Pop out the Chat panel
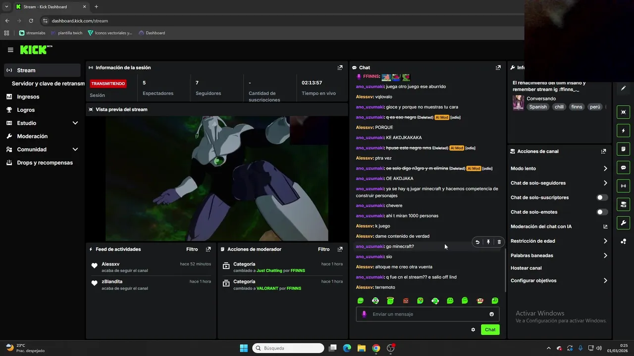Screen dimensions: 634x356 (x=498, y=68)
